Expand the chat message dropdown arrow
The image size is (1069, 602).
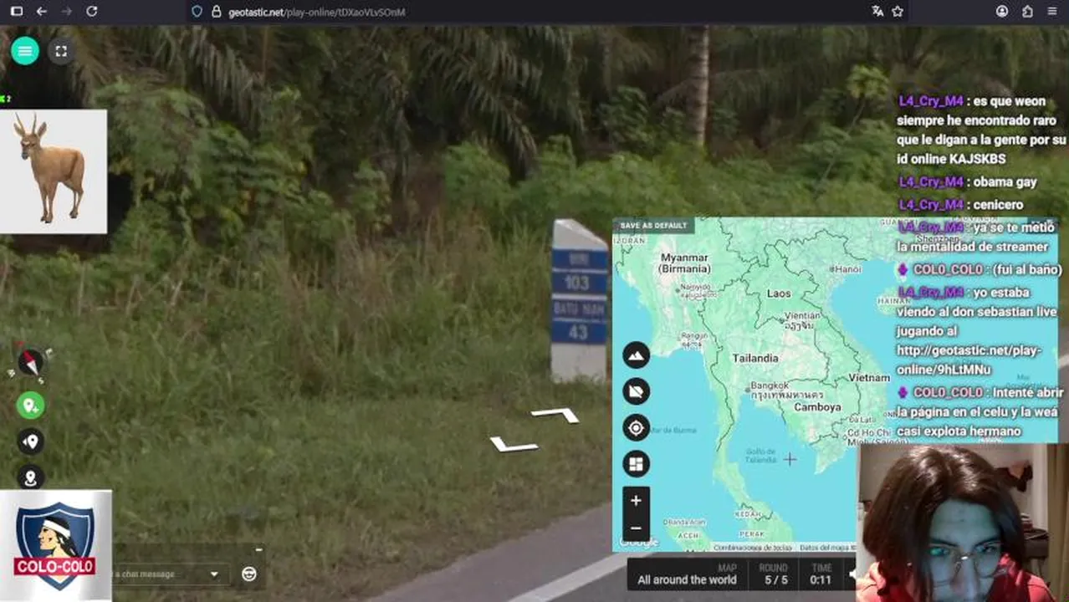[214, 574]
